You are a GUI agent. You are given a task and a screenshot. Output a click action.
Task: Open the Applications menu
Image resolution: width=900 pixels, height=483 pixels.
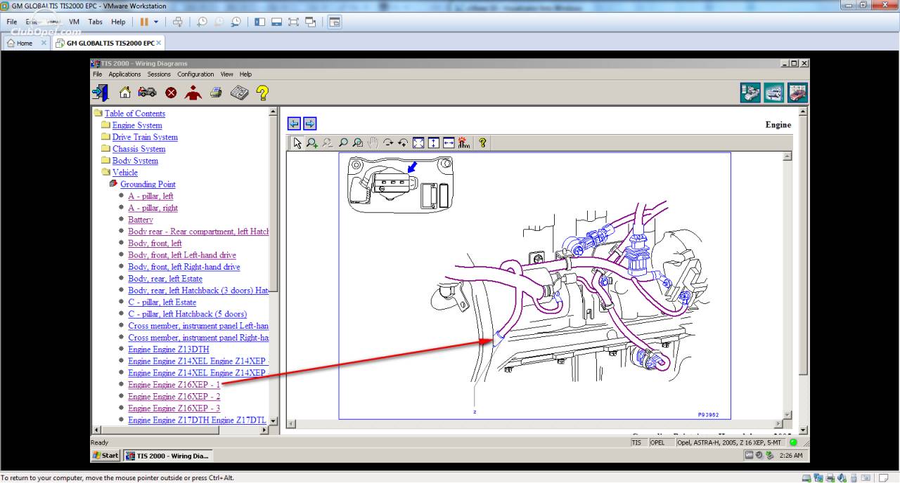click(124, 74)
